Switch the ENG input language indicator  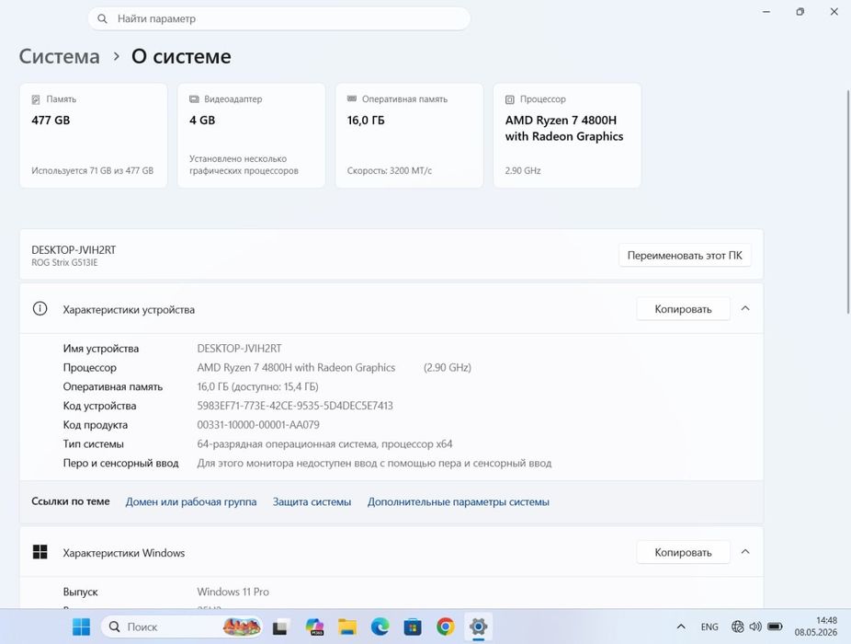point(709,627)
